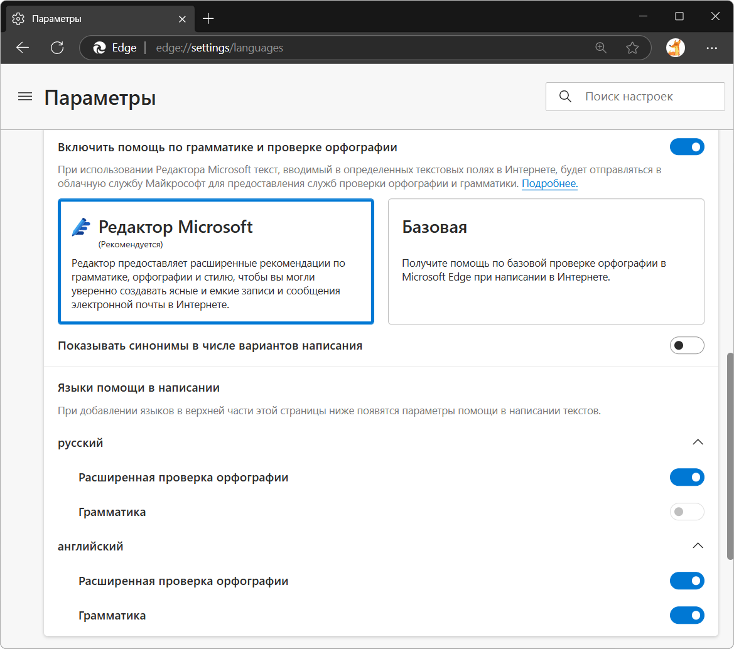This screenshot has width=734, height=649.
Task: Click the browser back arrow
Action: pyautogui.click(x=23, y=48)
